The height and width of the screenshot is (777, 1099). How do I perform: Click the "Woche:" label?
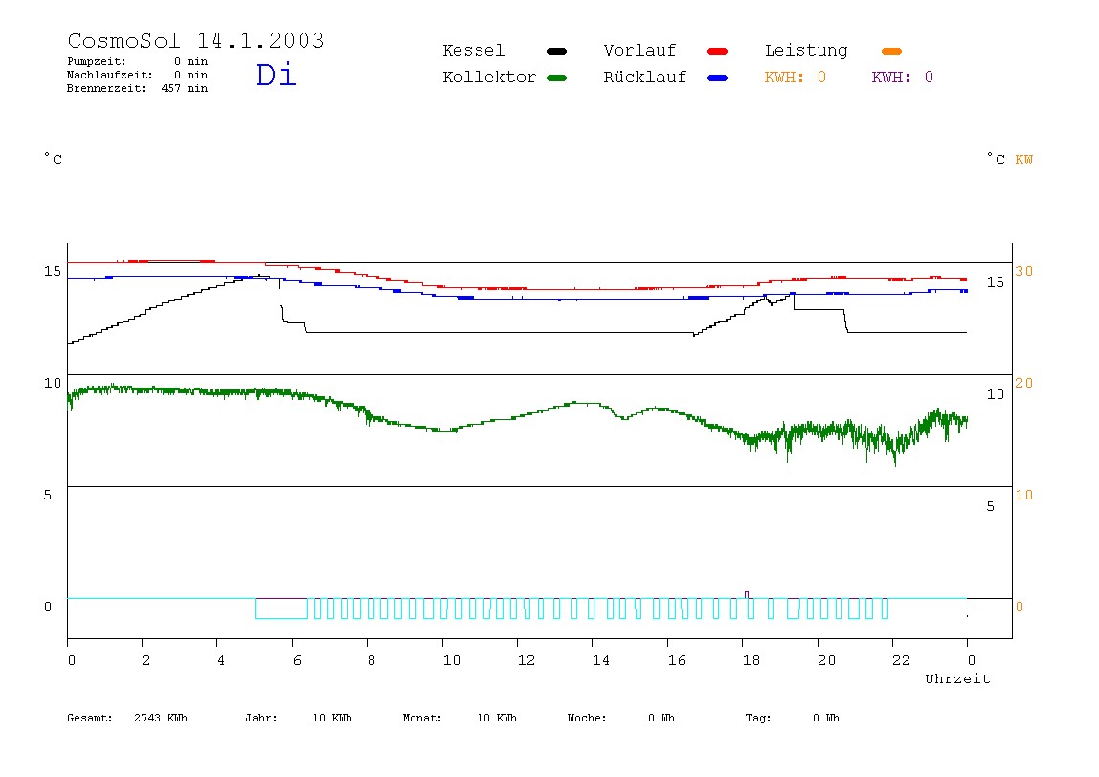pos(587,718)
